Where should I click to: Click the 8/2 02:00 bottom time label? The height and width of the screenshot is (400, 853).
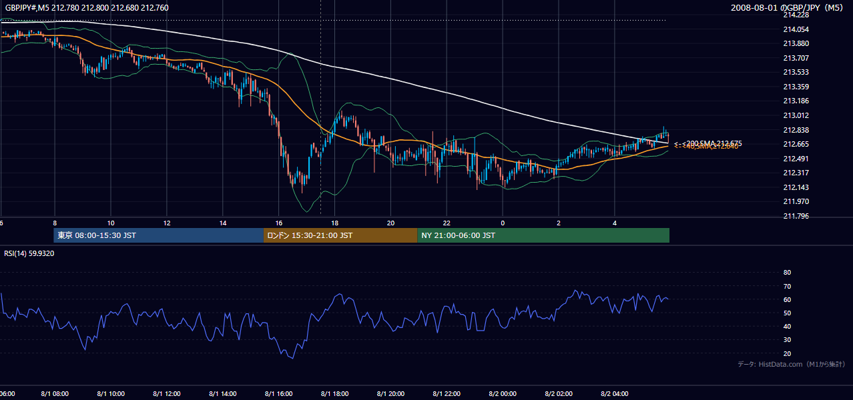click(x=559, y=394)
